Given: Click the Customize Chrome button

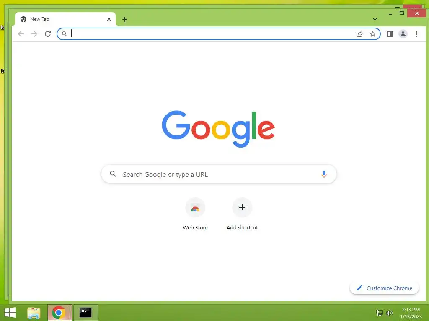Looking at the screenshot, I should coord(385,288).
